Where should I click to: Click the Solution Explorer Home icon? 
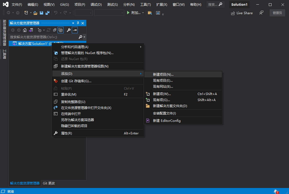(x=25, y=30)
